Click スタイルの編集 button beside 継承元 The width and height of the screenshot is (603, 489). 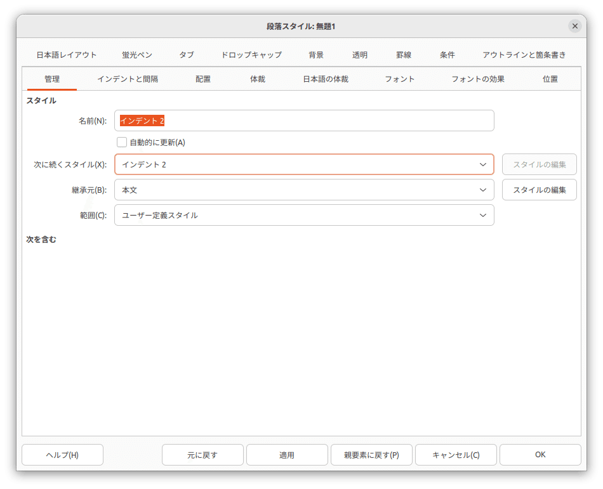(540, 190)
